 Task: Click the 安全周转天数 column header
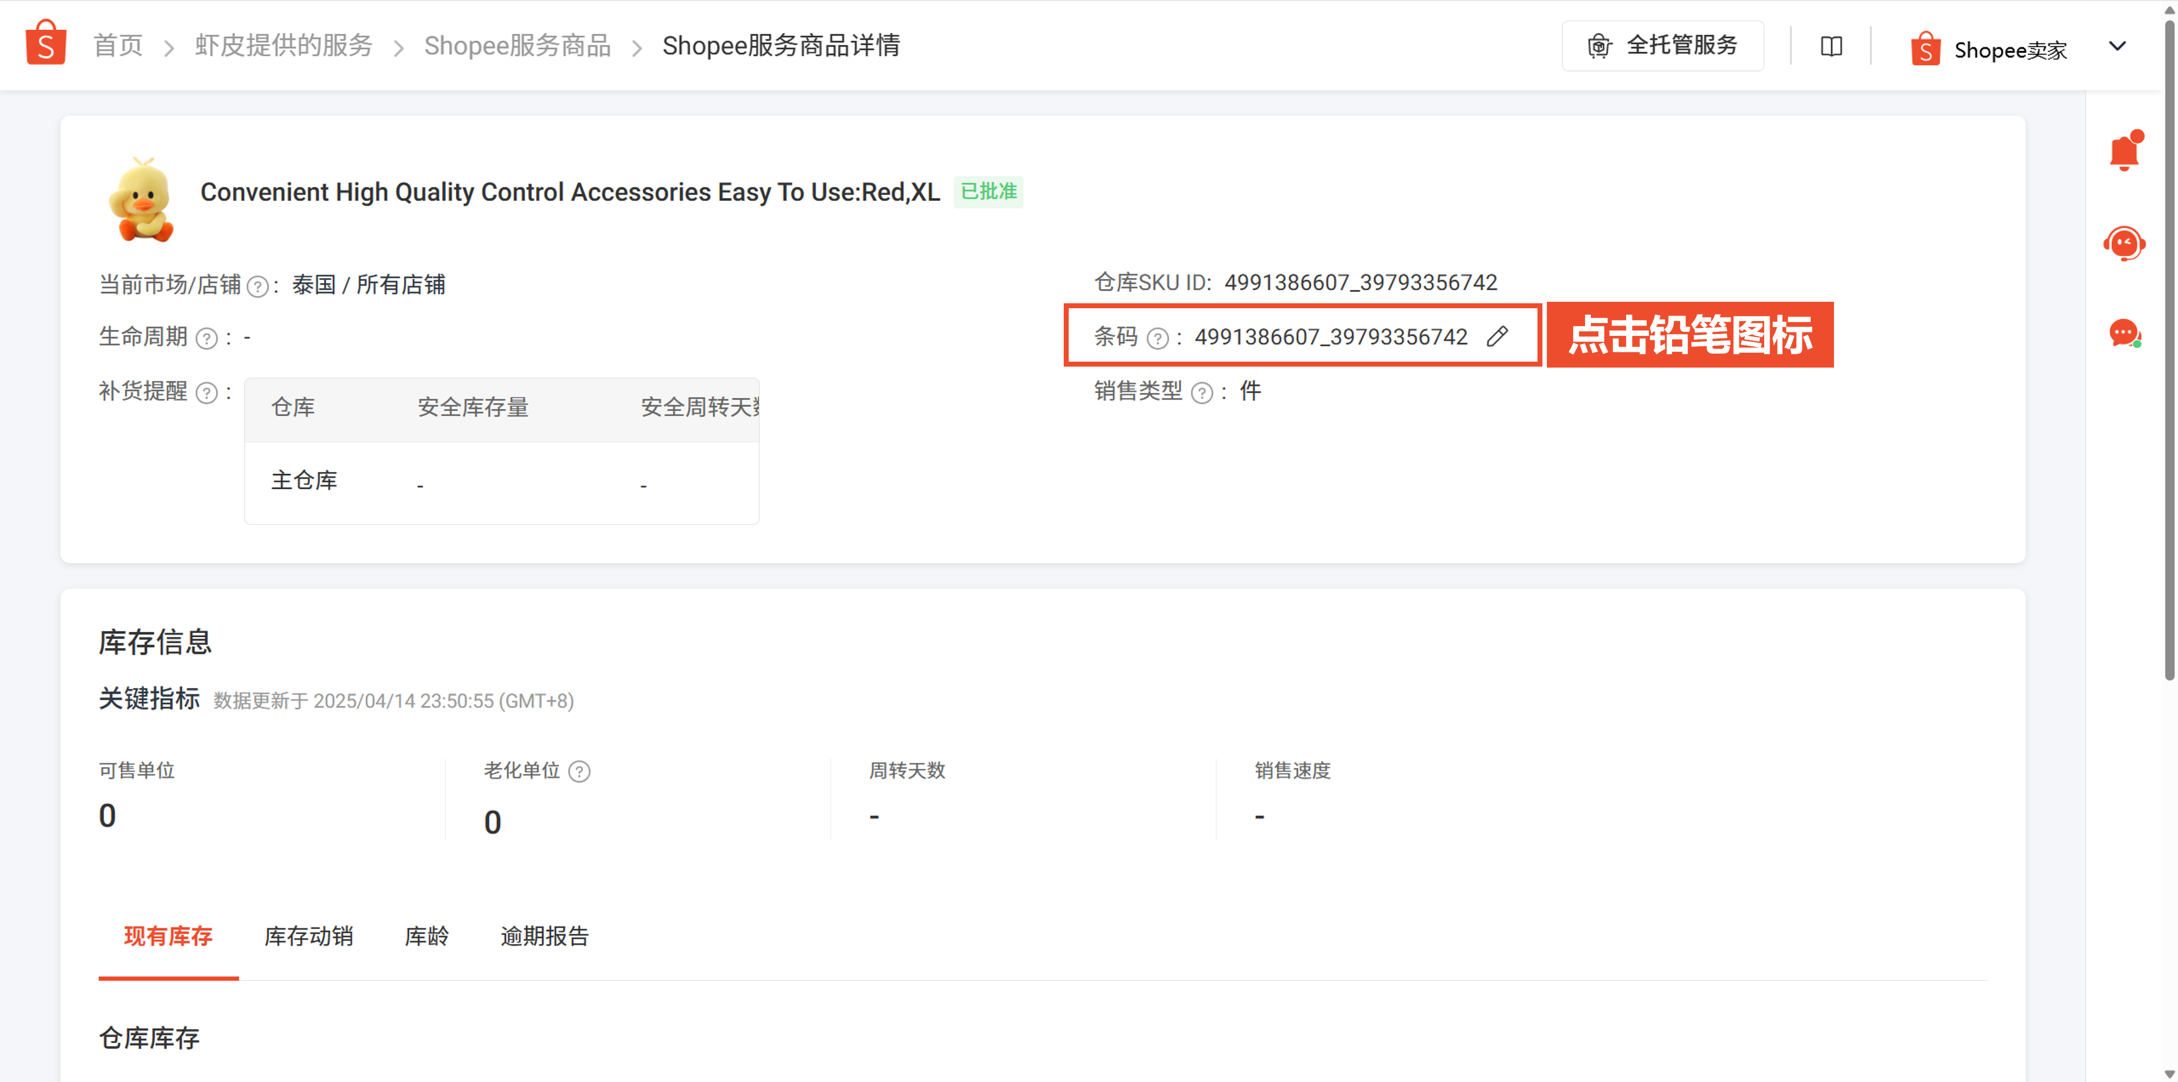pos(699,408)
